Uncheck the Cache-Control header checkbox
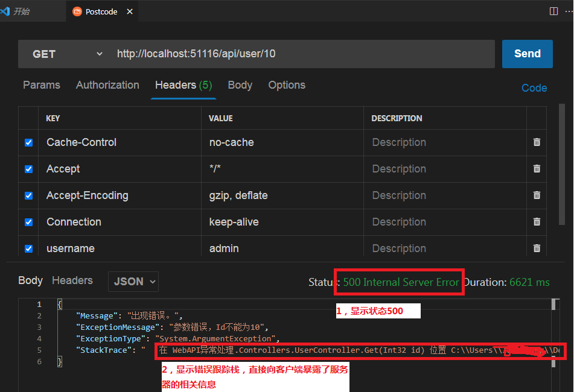 [28, 142]
